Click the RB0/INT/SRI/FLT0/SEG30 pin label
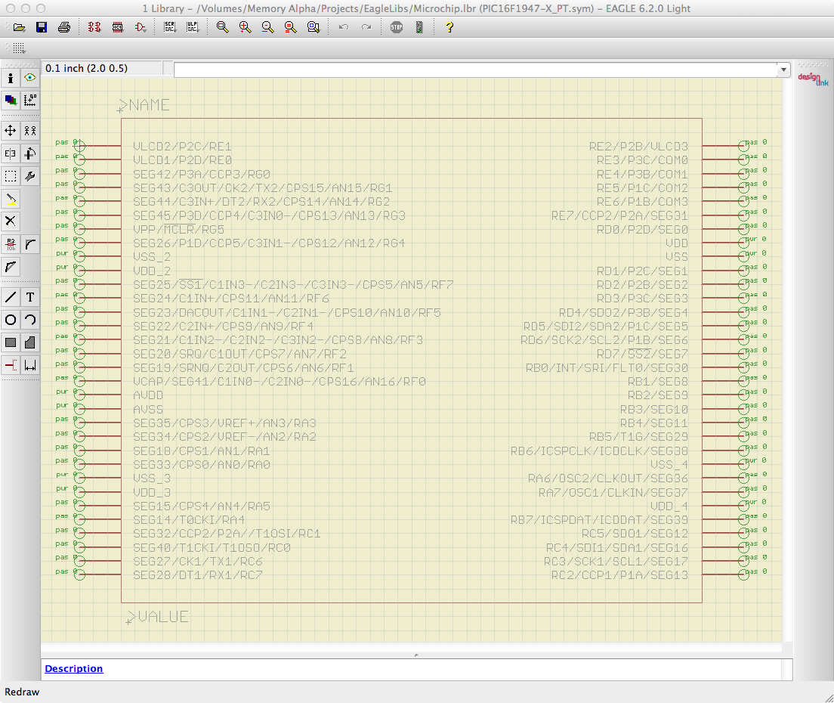This screenshot has height=703, width=834. click(607, 367)
